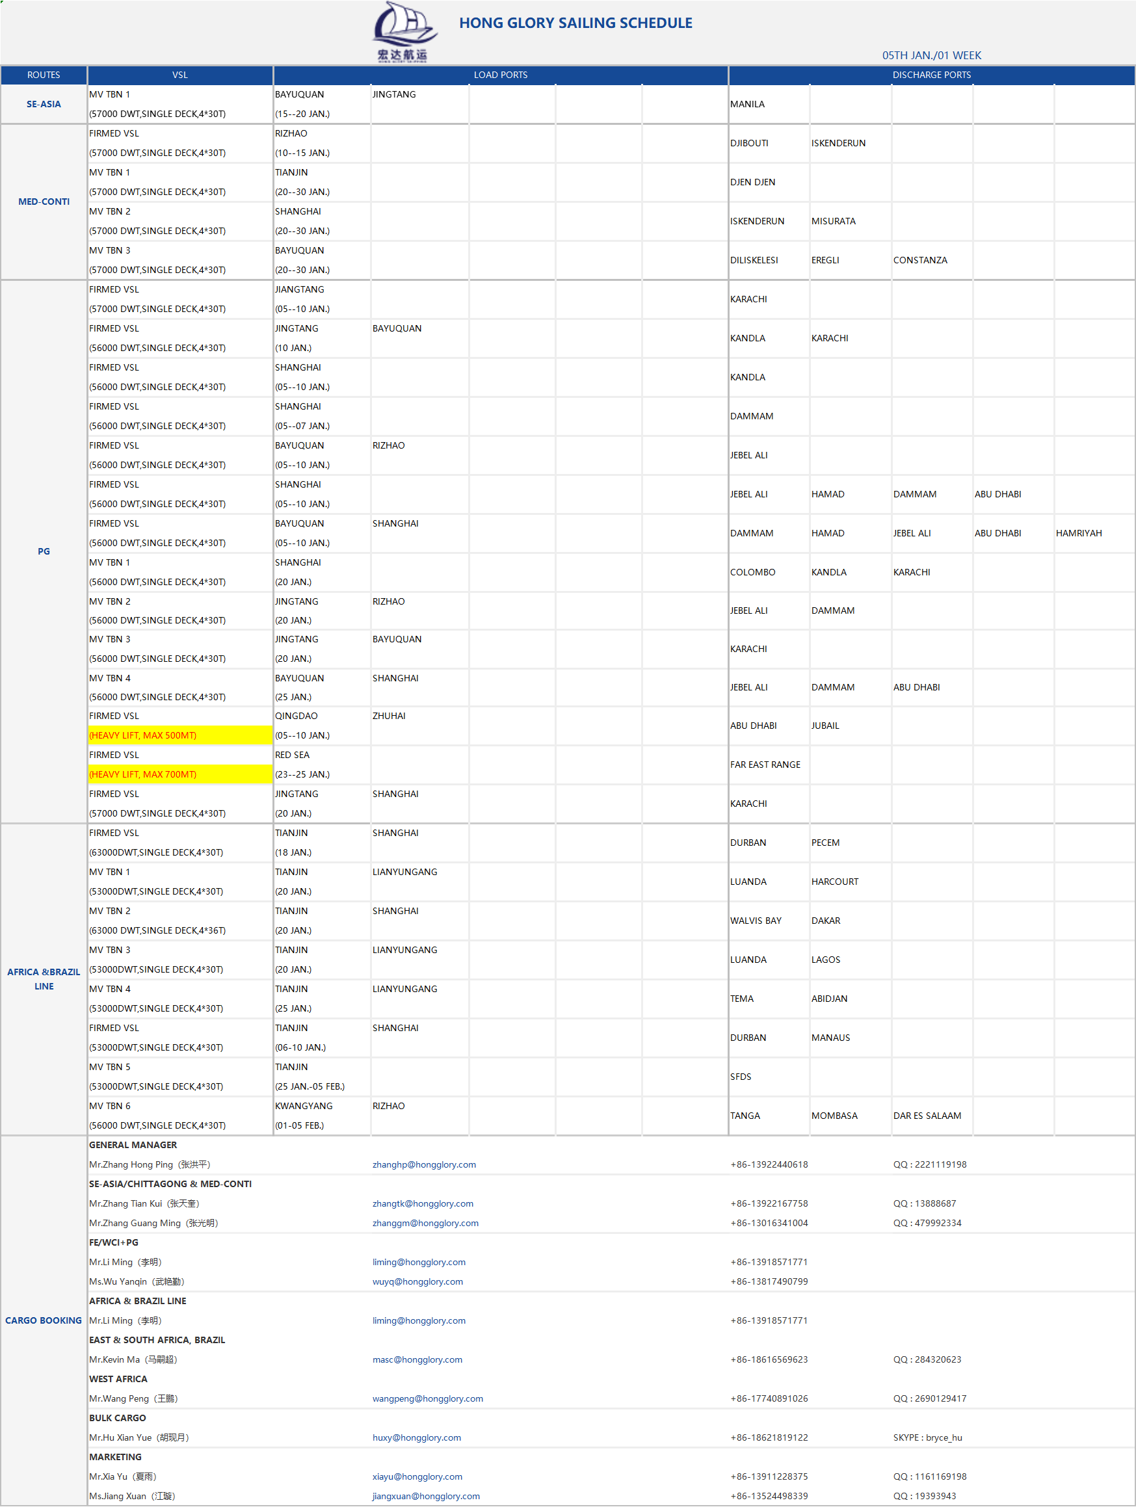Click the DISCHARGE PORTS column header
The width and height of the screenshot is (1136, 1507).
[x=931, y=75]
